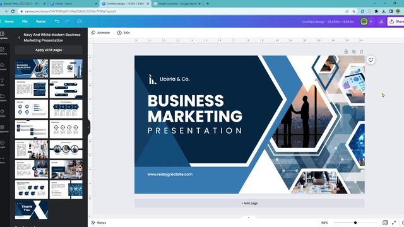Bookmark this page with the star icon
404x227 pixels.
tap(353, 11)
